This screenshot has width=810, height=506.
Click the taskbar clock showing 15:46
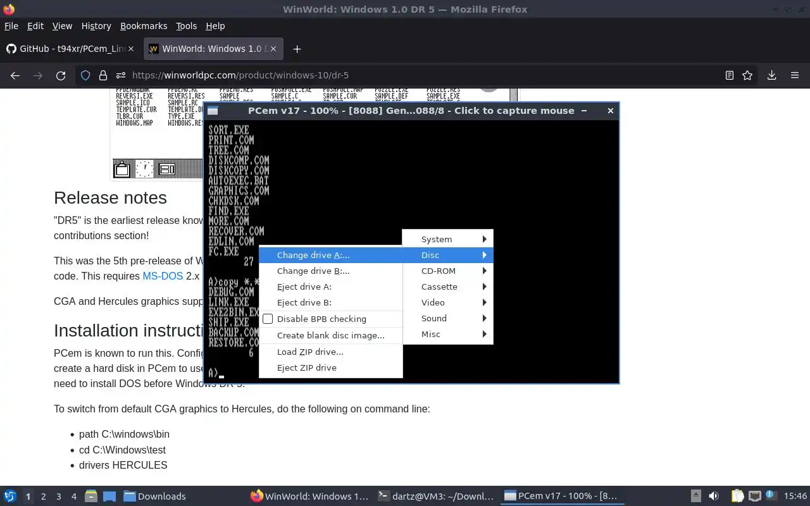pyautogui.click(x=795, y=497)
